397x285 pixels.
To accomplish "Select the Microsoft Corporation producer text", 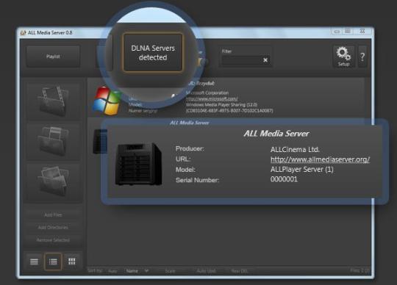I will point(207,93).
